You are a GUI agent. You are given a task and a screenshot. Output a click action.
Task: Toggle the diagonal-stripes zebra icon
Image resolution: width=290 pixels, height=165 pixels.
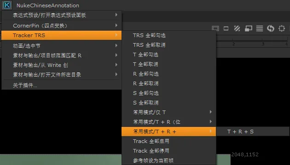[x=237, y=28]
